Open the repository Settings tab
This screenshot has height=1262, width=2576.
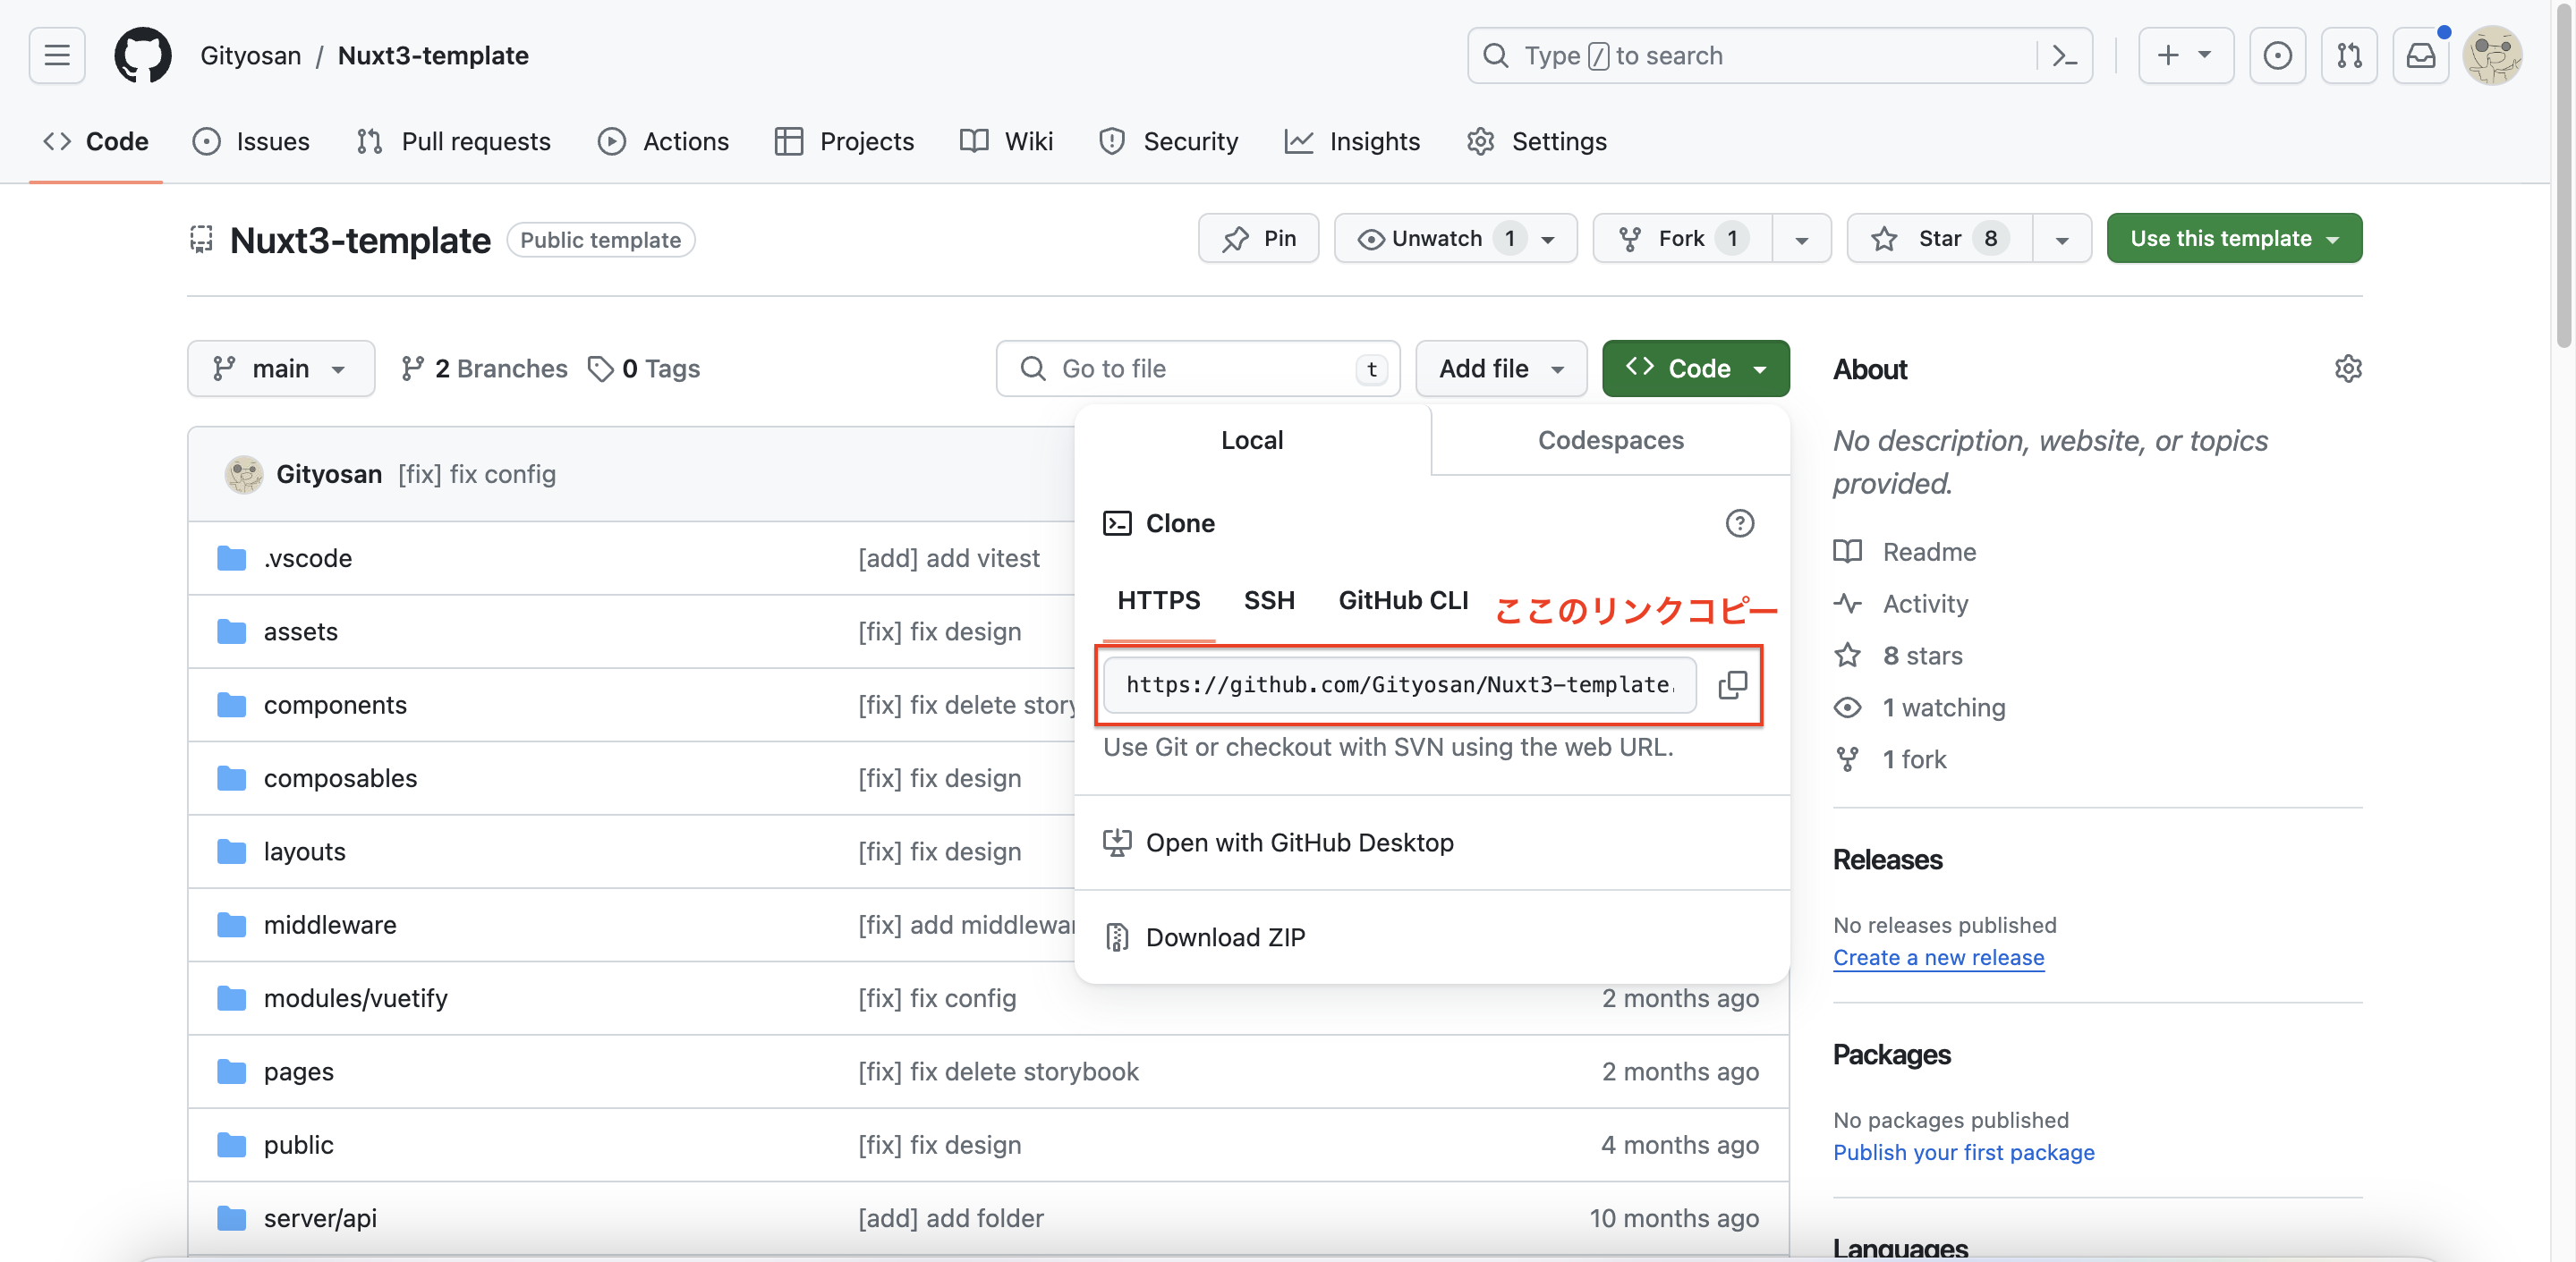coord(1537,141)
